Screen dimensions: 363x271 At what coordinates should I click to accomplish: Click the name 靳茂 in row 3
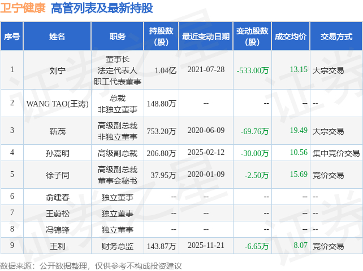58,131
